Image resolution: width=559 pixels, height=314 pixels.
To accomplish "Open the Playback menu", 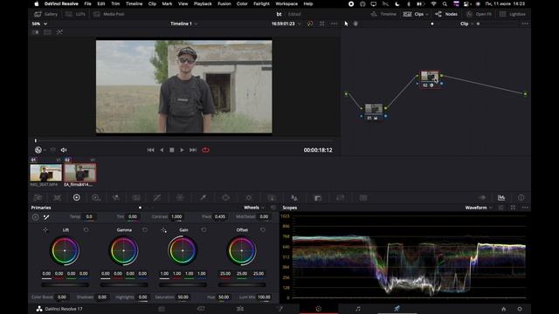I will pos(203,3).
